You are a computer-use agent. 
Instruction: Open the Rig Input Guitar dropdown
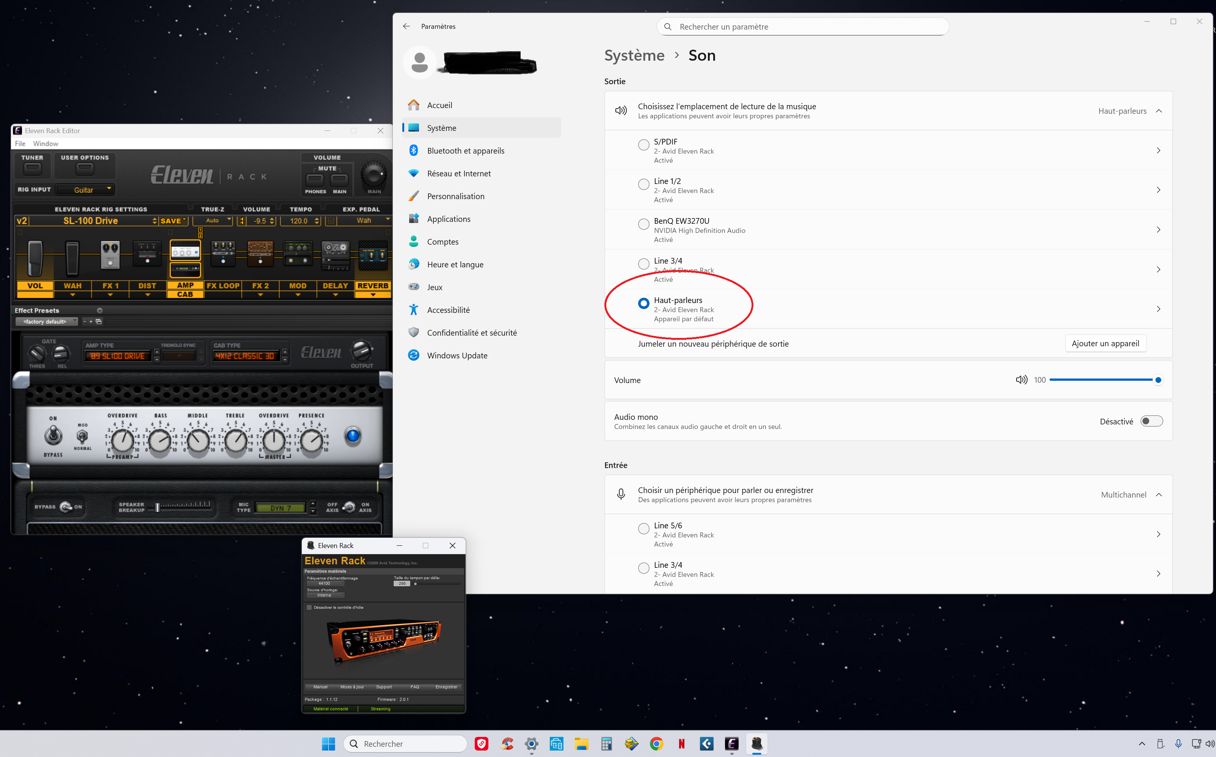coord(85,190)
